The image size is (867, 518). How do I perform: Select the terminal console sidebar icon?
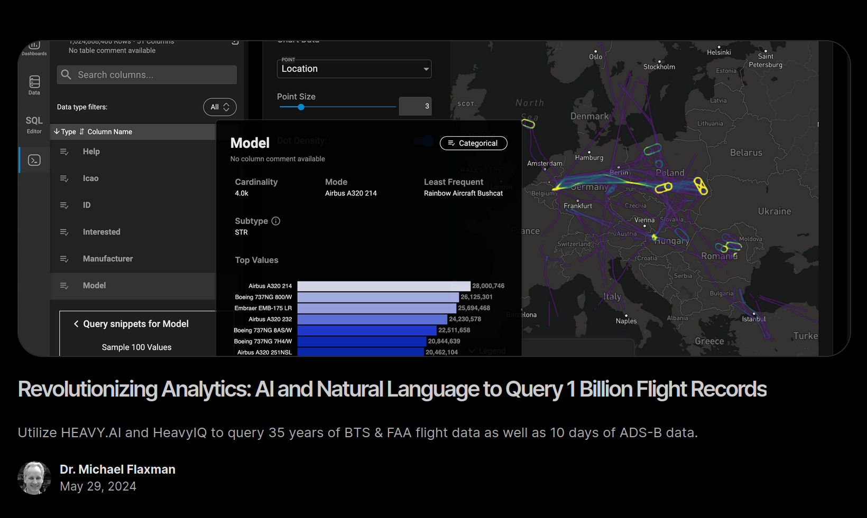34,160
